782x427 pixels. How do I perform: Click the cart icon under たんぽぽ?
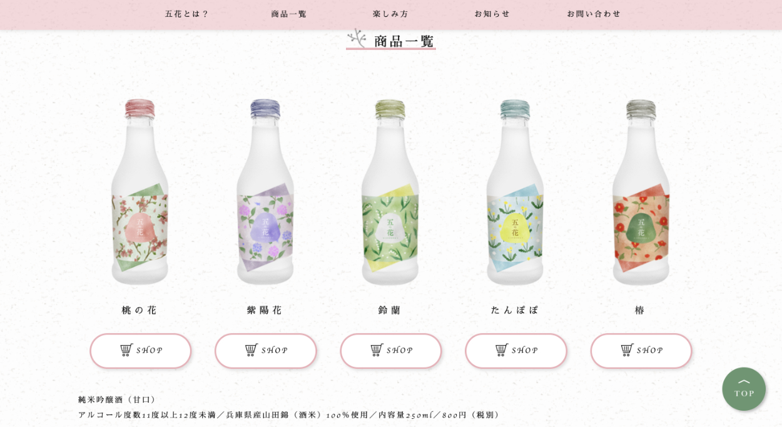click(502, 350)
